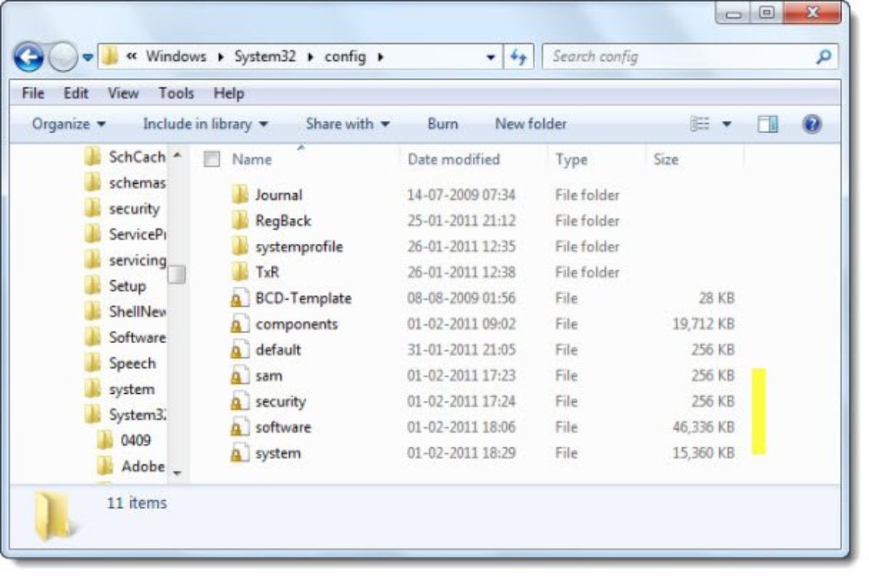Select the sam locked file icon

(x=240, y=376)
